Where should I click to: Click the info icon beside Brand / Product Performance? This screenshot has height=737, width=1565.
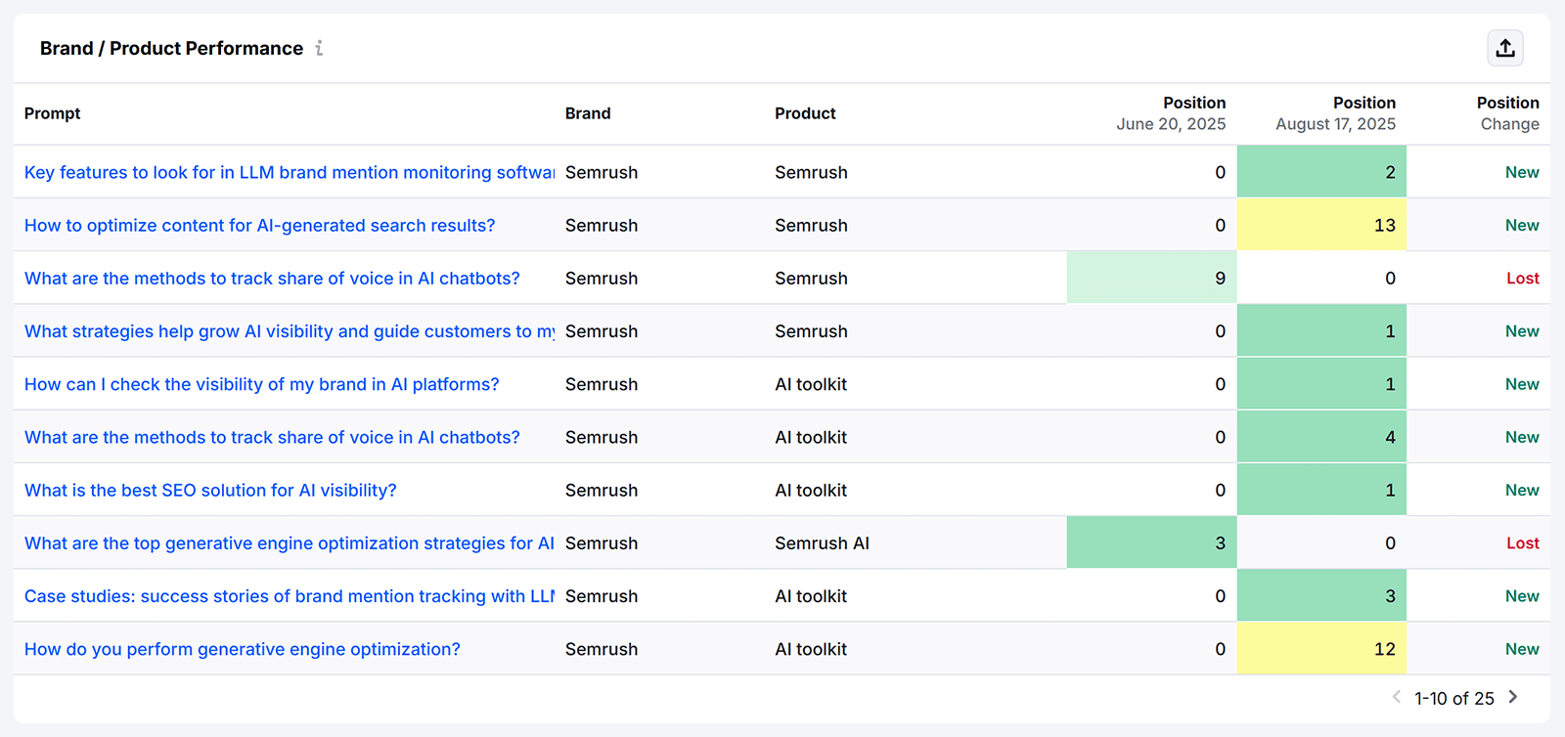click(319, 48)
